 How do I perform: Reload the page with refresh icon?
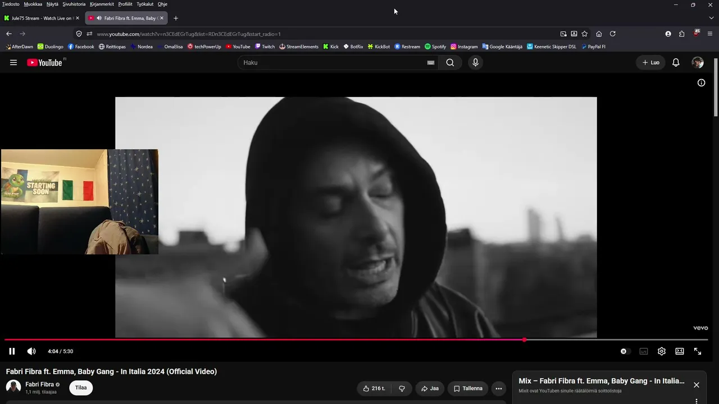612,34
